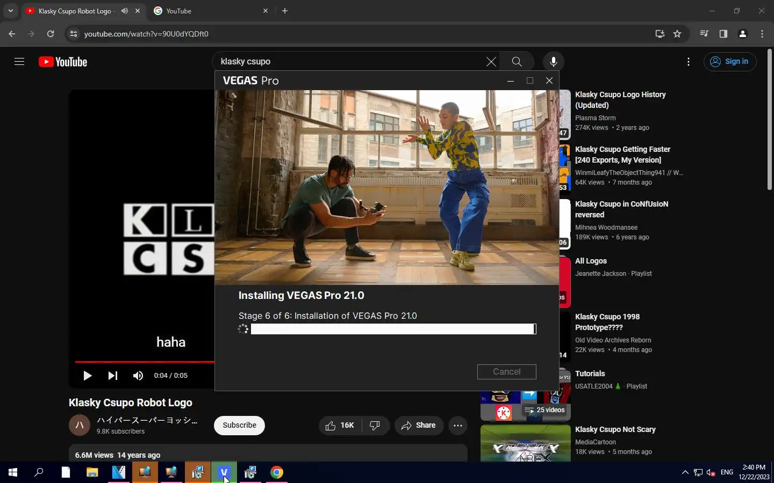The width and height of the screenshot is (774, 483).
Task: Close the 'Klasky Csupo Robot Logo' tab
Action: coord(138,11)
